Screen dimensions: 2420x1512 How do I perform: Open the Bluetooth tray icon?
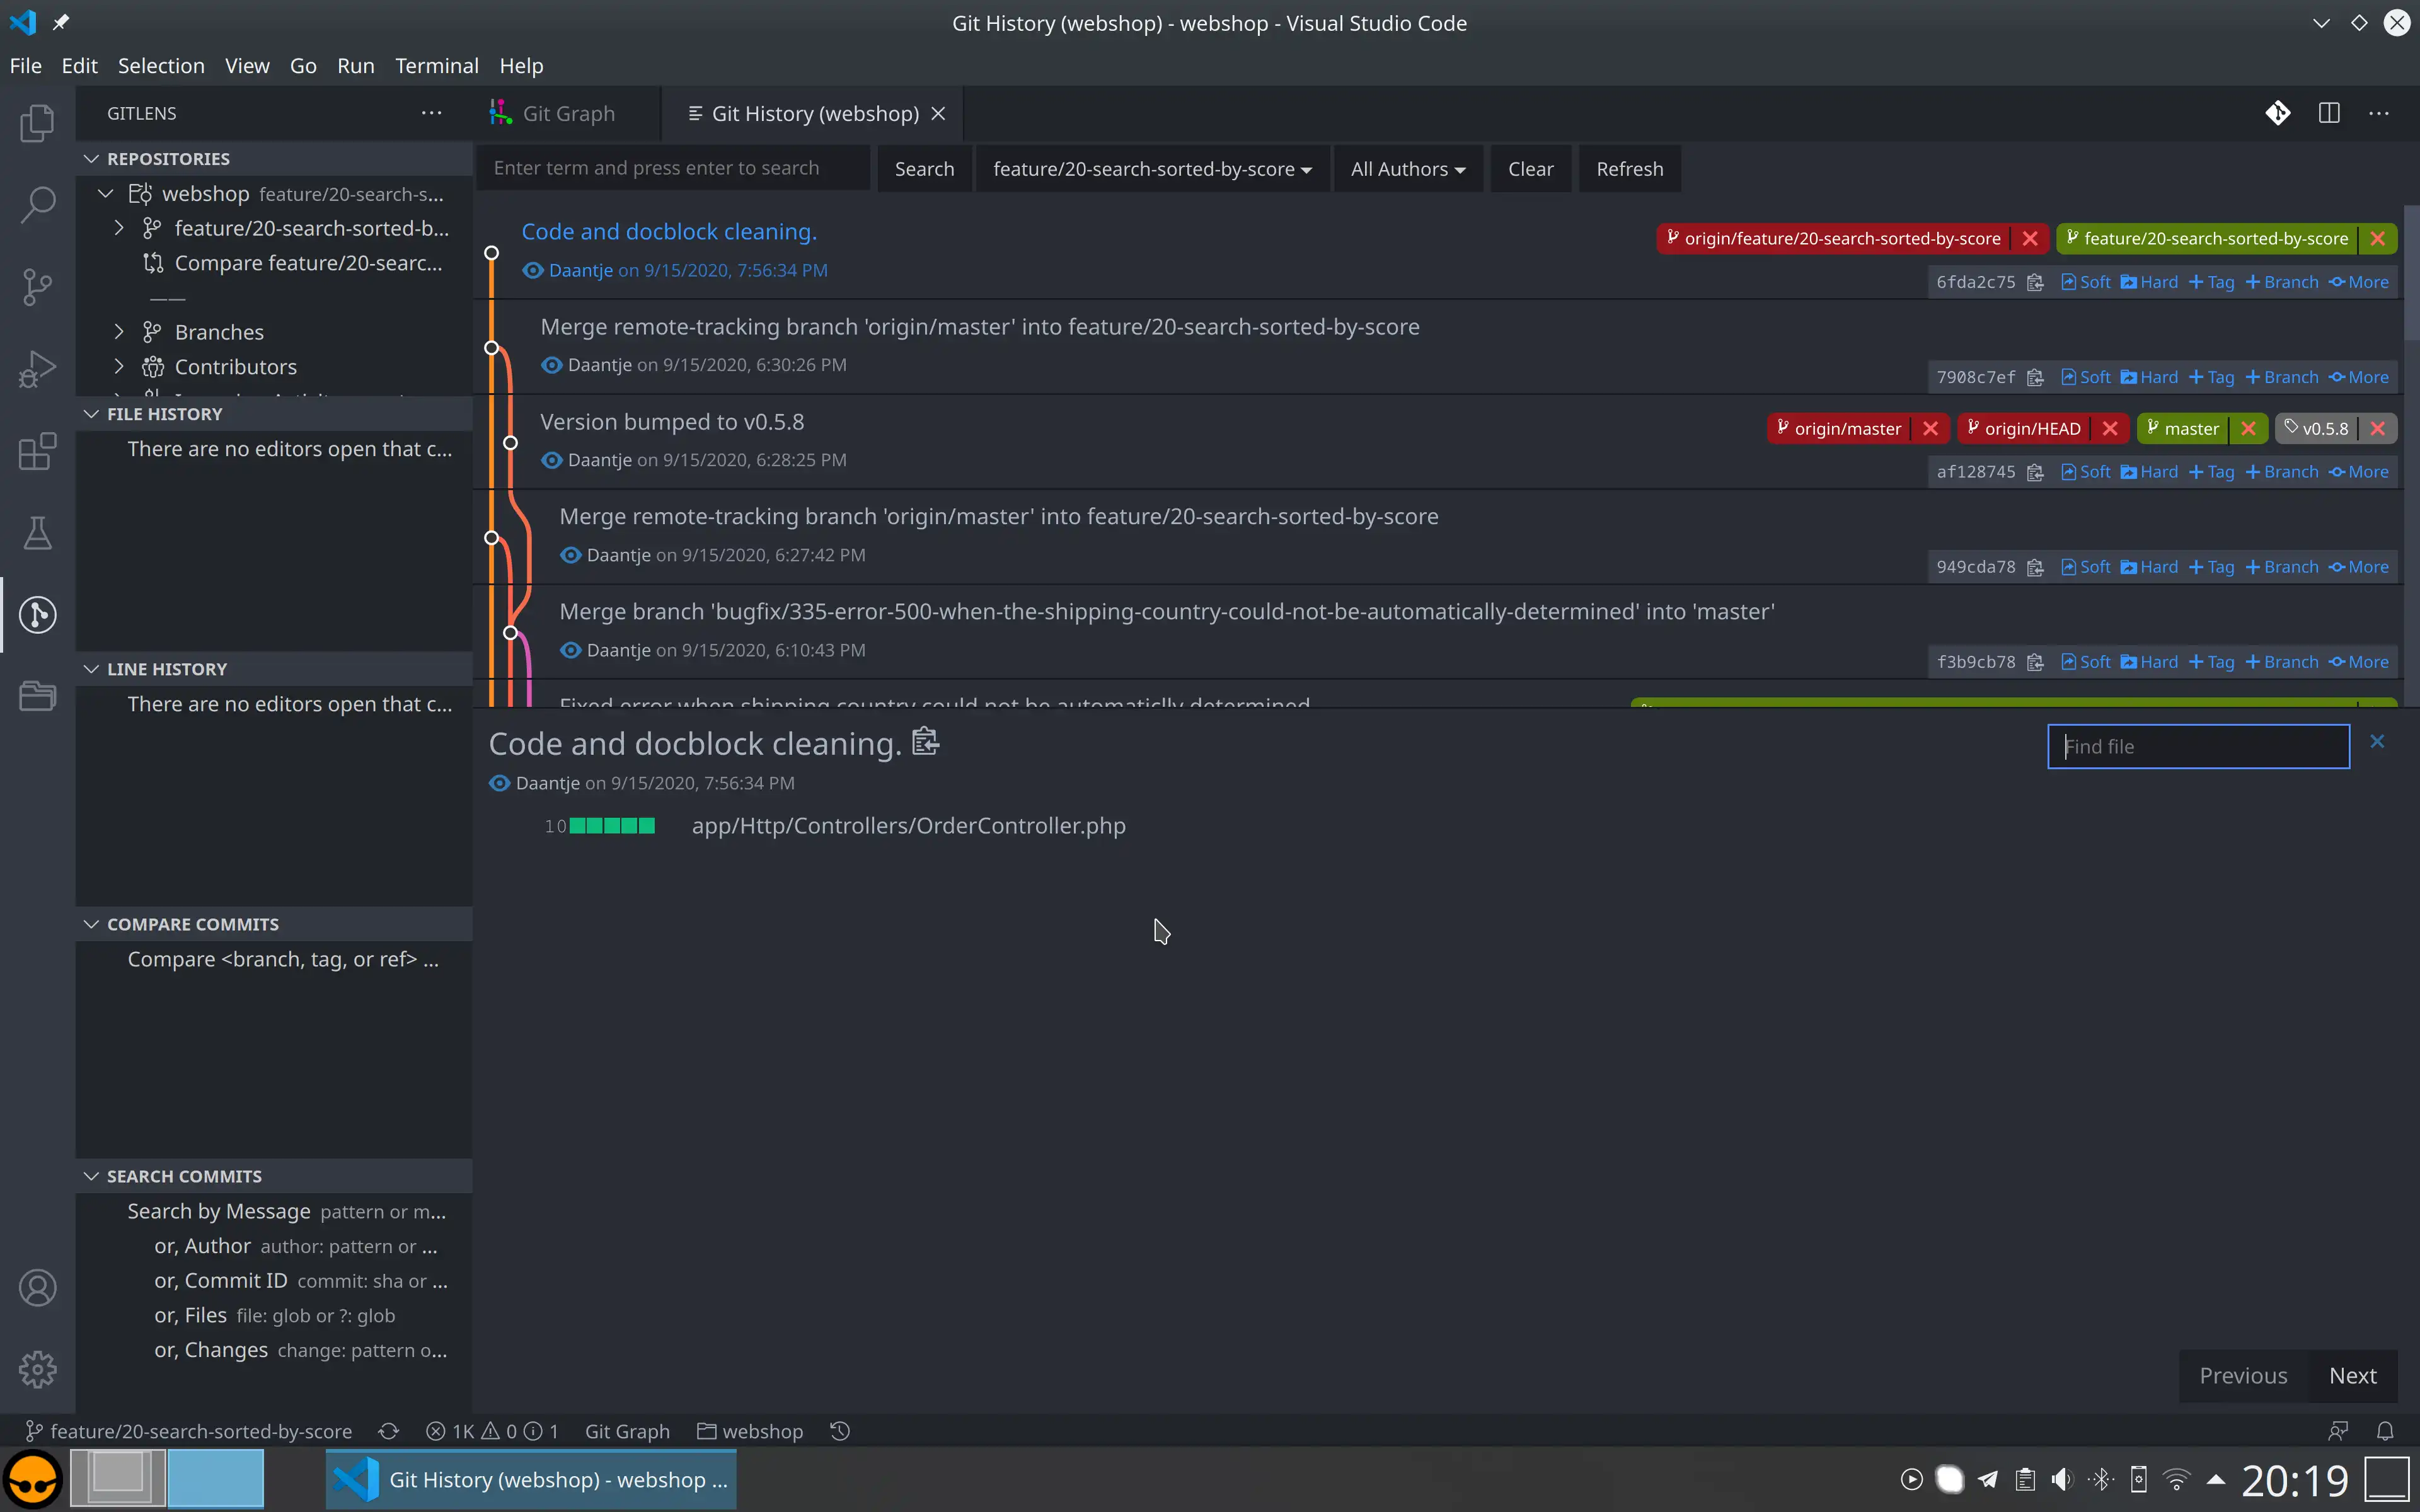[x=2101, y=1479]
